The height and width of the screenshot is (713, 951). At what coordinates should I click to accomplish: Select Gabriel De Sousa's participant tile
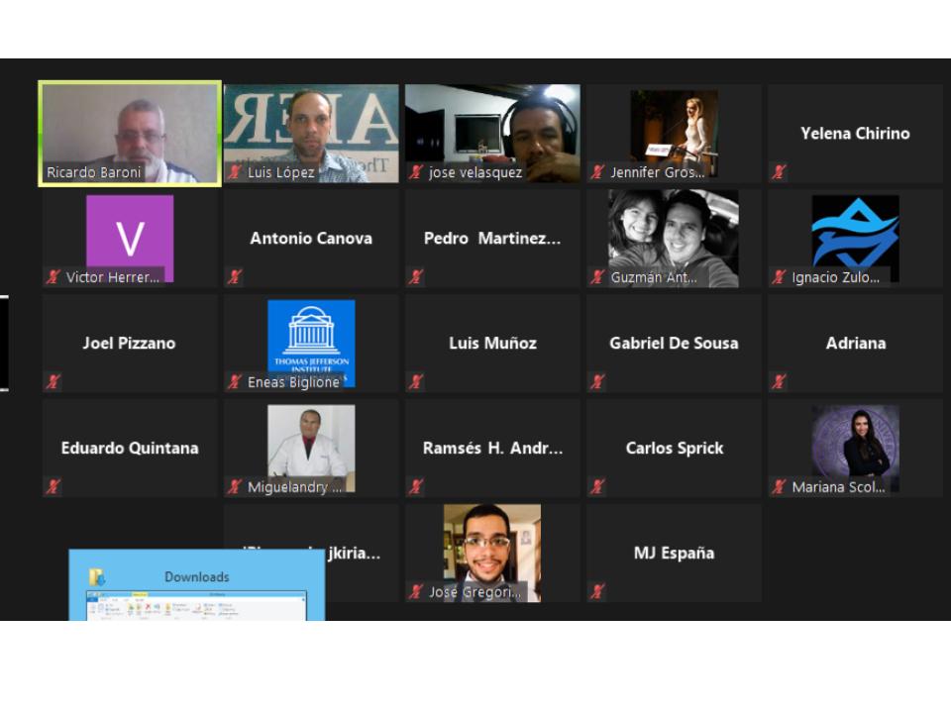point(674,344)
